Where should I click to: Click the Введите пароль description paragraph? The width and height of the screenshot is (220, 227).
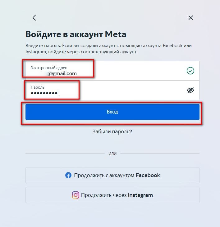point(108,49)
